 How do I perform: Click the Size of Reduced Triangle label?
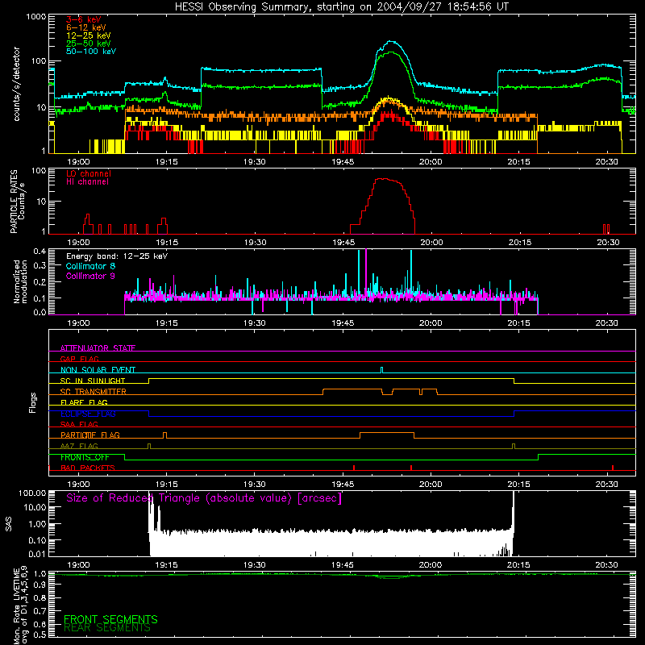[204, 498]
